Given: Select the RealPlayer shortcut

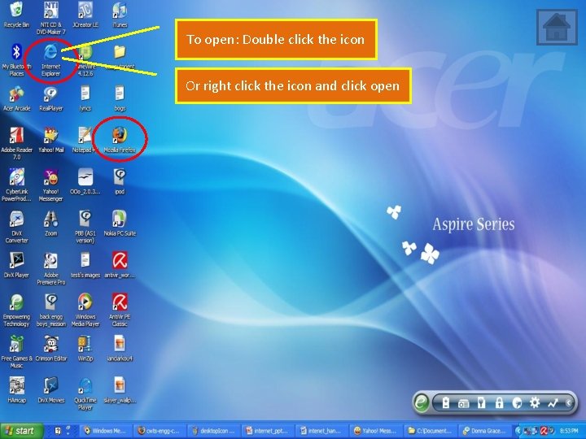Looking at the screenshot, I should pyautogui.click(x=50, y=98).
